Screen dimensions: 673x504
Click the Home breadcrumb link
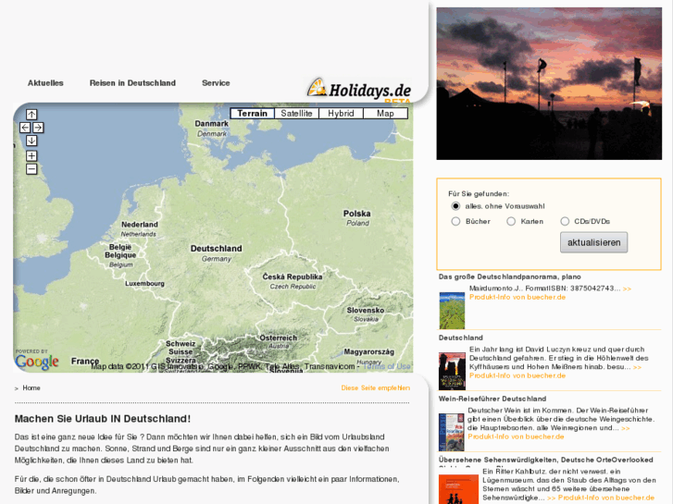[31, 387]
